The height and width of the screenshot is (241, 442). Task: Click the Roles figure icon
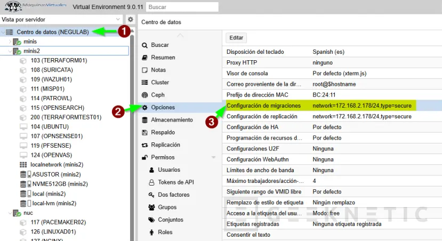pyautogui.click(x=151, y=232)
